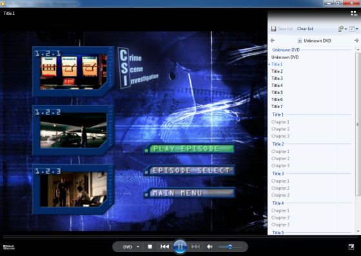The width and height of the screenshot is (361, 256).
Task: Select Chapter 3 under Title 1
Action: point(280,136)
